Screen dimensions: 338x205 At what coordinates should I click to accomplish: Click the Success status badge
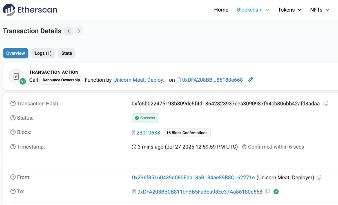coord(145,118)
